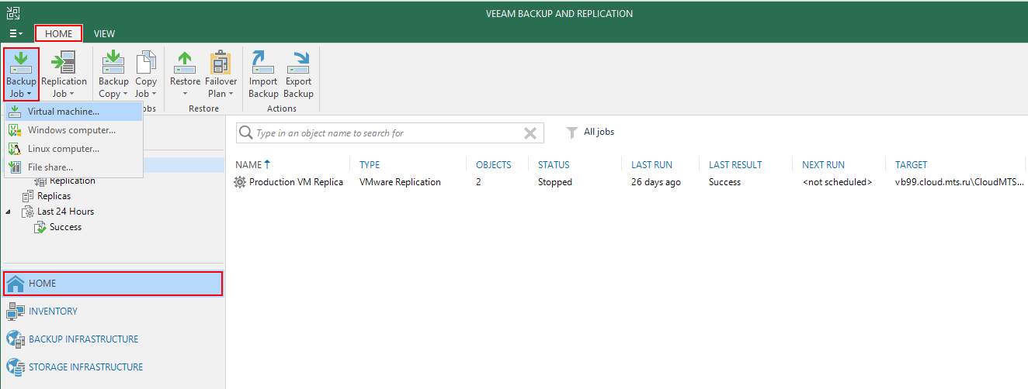This screenshot has width=1028, height=389.
Task: Open the Inventory navigation pane
Action: click(x=53, y=312)
